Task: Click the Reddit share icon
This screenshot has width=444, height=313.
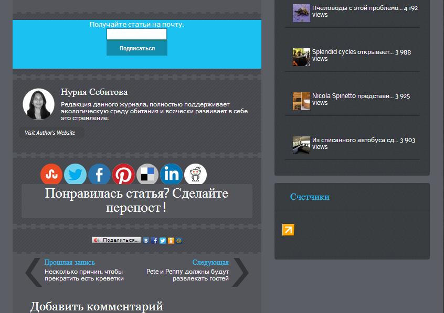Action: click(x=195, y=174)
